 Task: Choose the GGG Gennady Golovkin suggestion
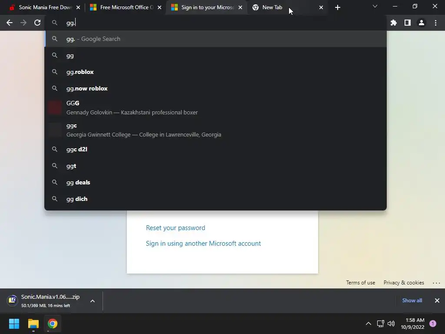coord(216,108)
